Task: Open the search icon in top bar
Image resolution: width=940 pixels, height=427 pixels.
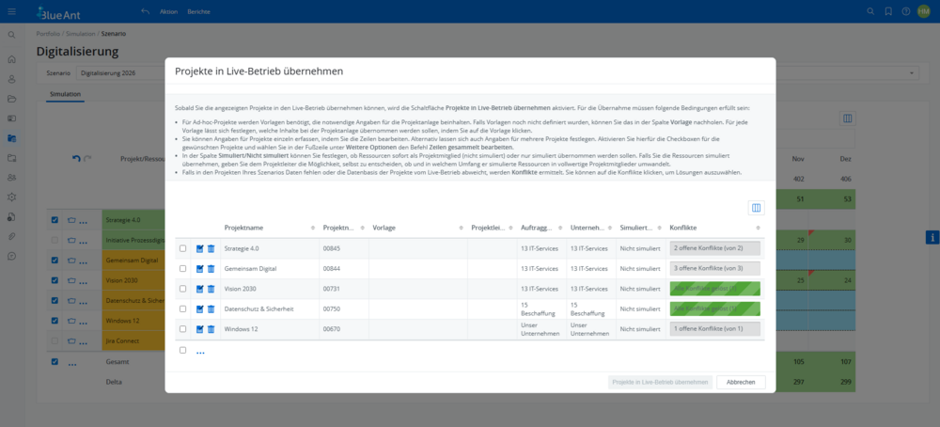Action: point(870,11)
